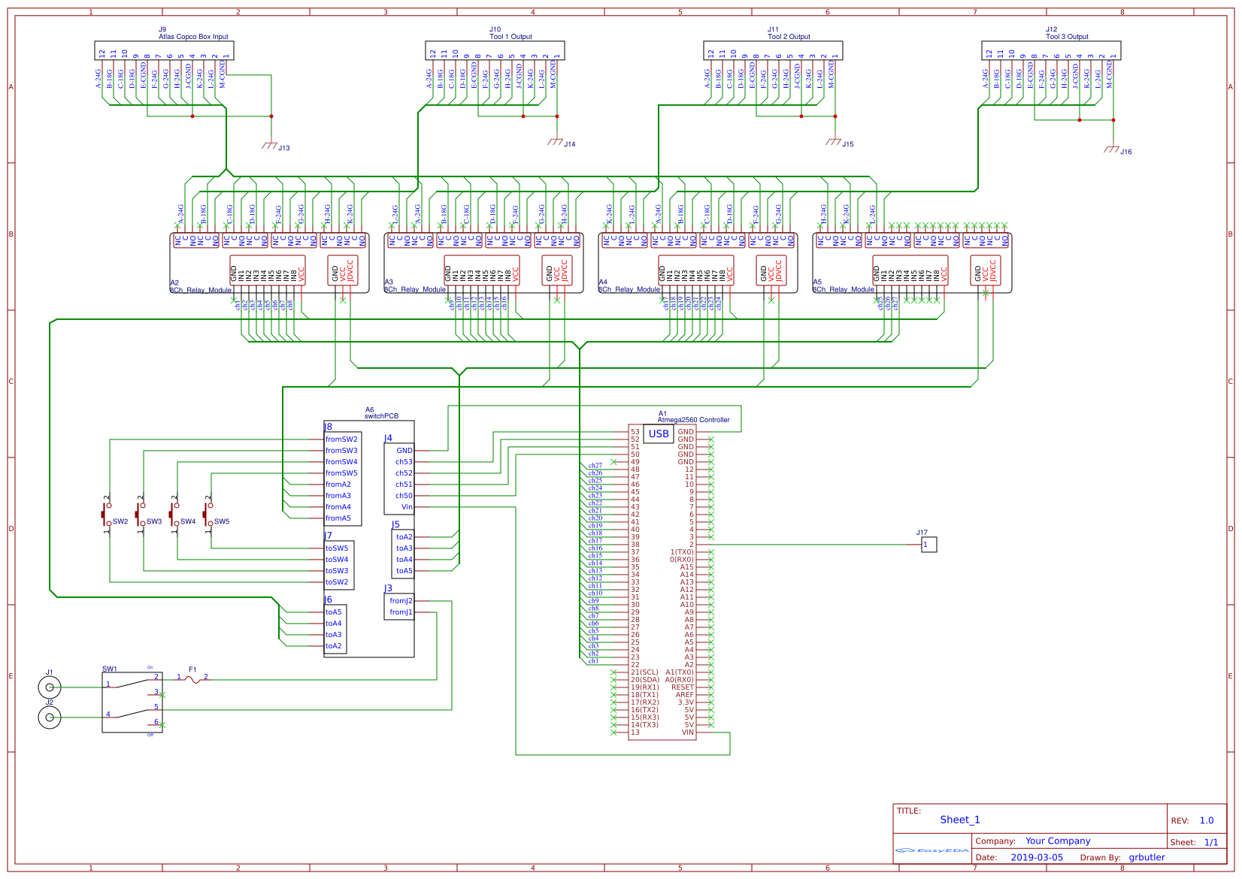Select the SW1 double-pole switch body

click(132, 702)
